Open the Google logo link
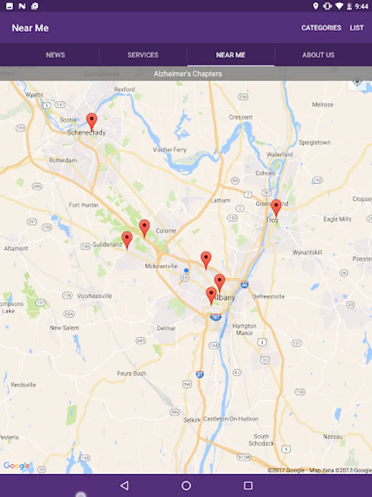The image size is (372, 497). point(17,466)
